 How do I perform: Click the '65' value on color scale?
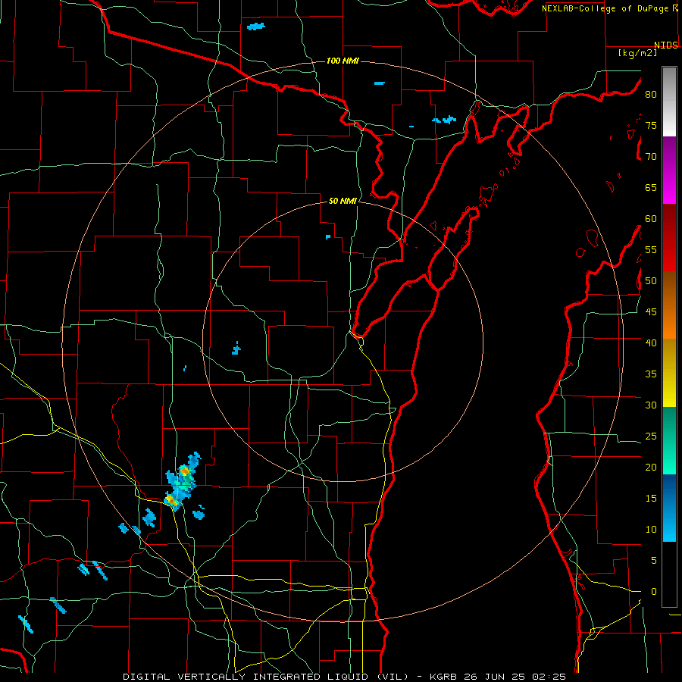point(651,187)
